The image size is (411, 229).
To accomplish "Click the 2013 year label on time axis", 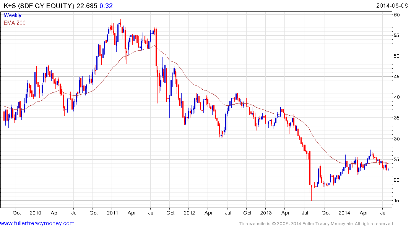I will 266,213.
